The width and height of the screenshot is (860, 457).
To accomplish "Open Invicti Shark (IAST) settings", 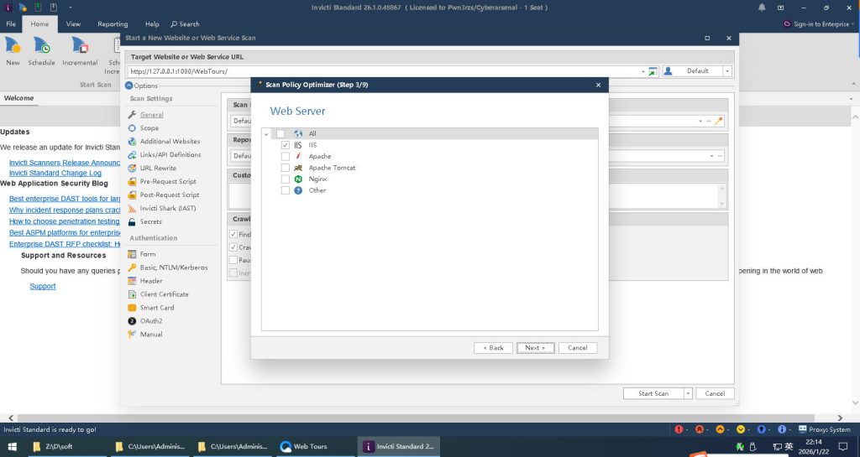I will pyautogui.click(x=132, y=209).
